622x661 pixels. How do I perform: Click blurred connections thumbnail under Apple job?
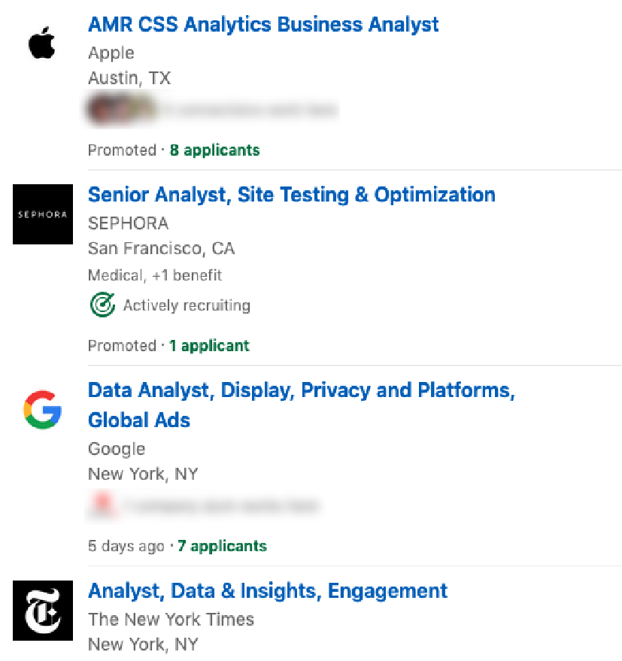coord(122,110)
